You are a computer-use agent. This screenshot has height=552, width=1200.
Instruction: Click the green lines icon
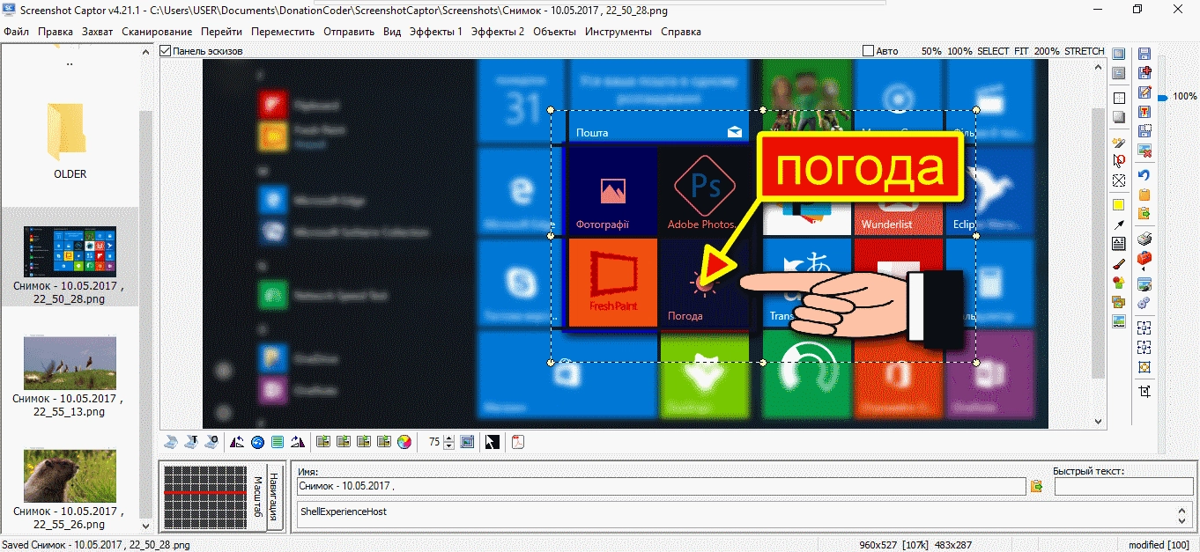278,442
